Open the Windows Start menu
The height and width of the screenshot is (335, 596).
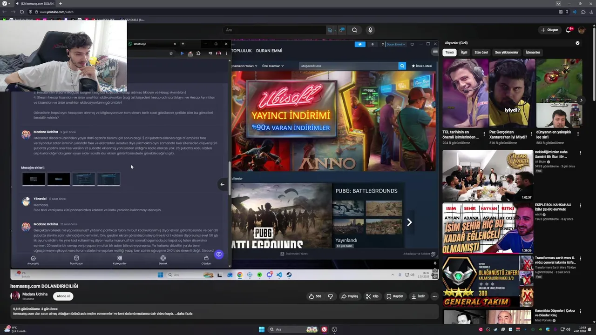pos(262,329)
